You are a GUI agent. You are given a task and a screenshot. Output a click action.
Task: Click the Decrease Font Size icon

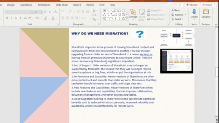pyautogui.click(x=50, y=12)
